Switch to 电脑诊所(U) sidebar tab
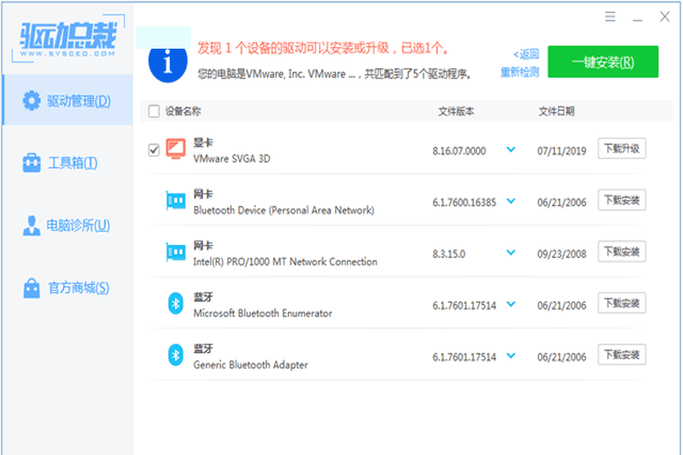The image size is (683, 455). click(x=67, y=225)
